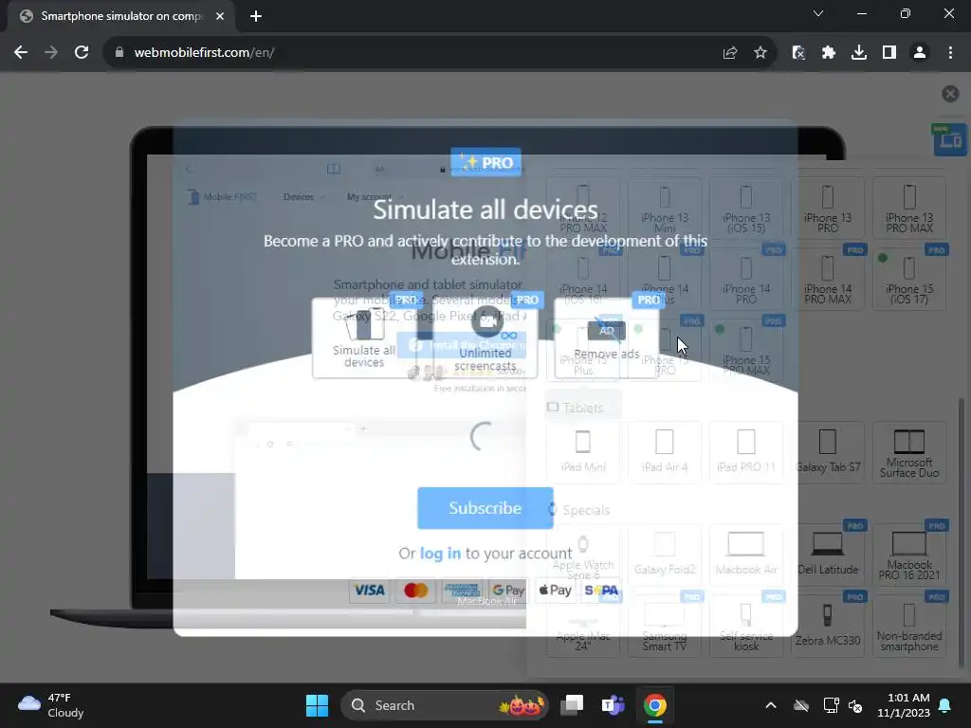The image size is (971, 728).
Task: Choose the iPhone 15 (iOS 17) device
Action: coord(909,279)
